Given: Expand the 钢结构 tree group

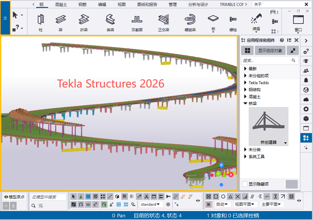Looking at the screenshot, I should [245, 90].
